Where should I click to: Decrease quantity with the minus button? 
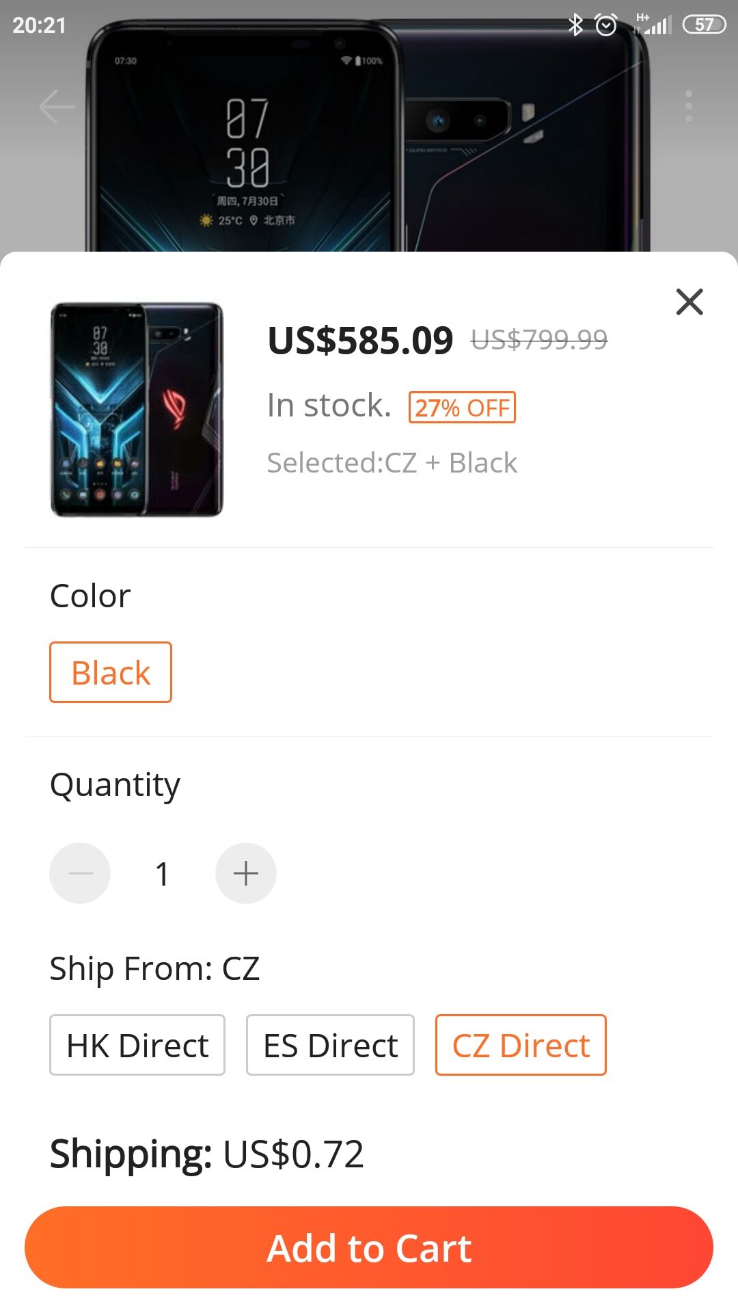[80, 873]
